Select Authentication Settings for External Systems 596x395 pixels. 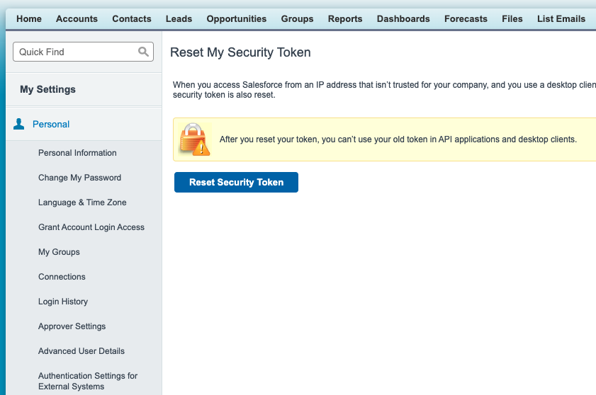click(x=88, y=381)
